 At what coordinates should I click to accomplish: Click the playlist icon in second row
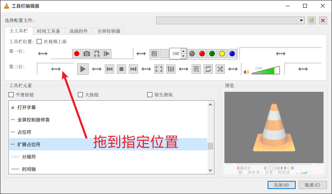[196, 69]
